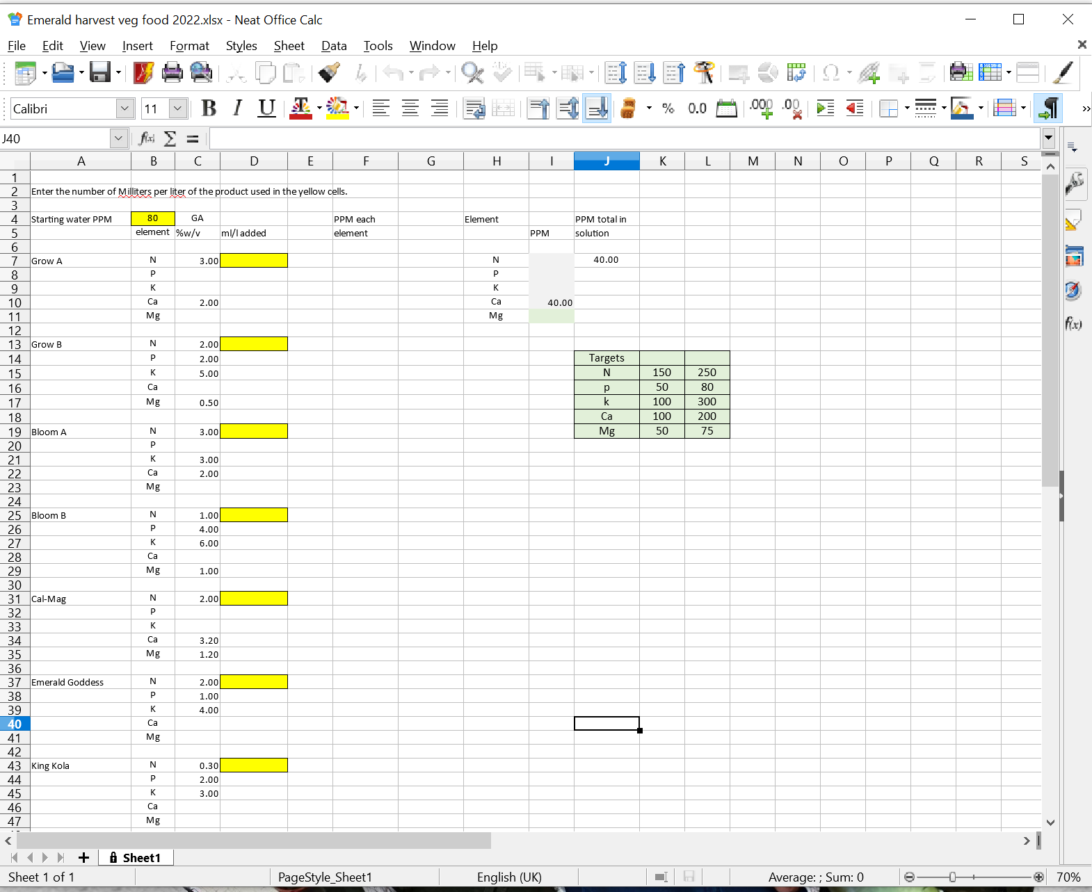Format as Date
The height and width of the screenshot is (892, 1092).
click(726, 108)
